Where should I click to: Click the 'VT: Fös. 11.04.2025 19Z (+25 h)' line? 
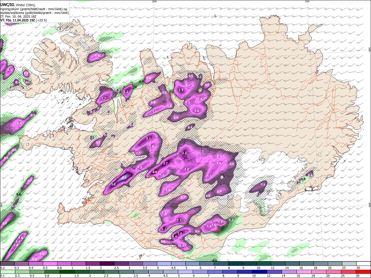pos(23,20)
